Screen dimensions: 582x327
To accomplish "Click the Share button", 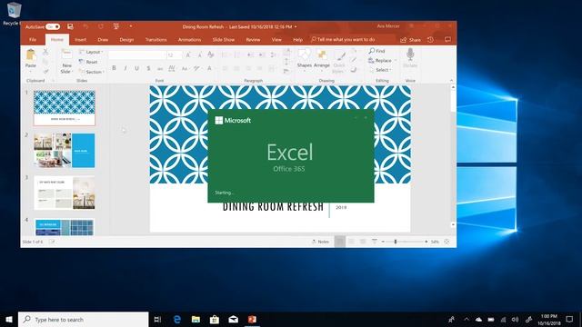I will (x=410, y=40).
